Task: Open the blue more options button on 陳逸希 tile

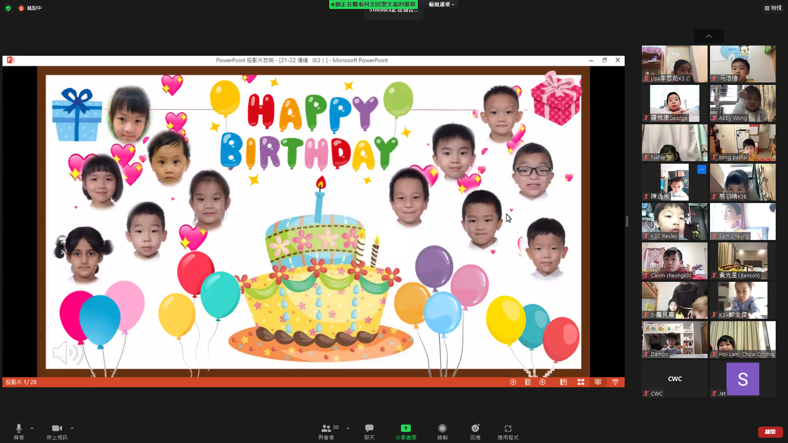Action: [702, 169]
